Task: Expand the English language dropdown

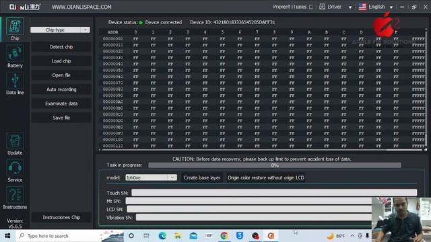Action: (x=391, y=7)
